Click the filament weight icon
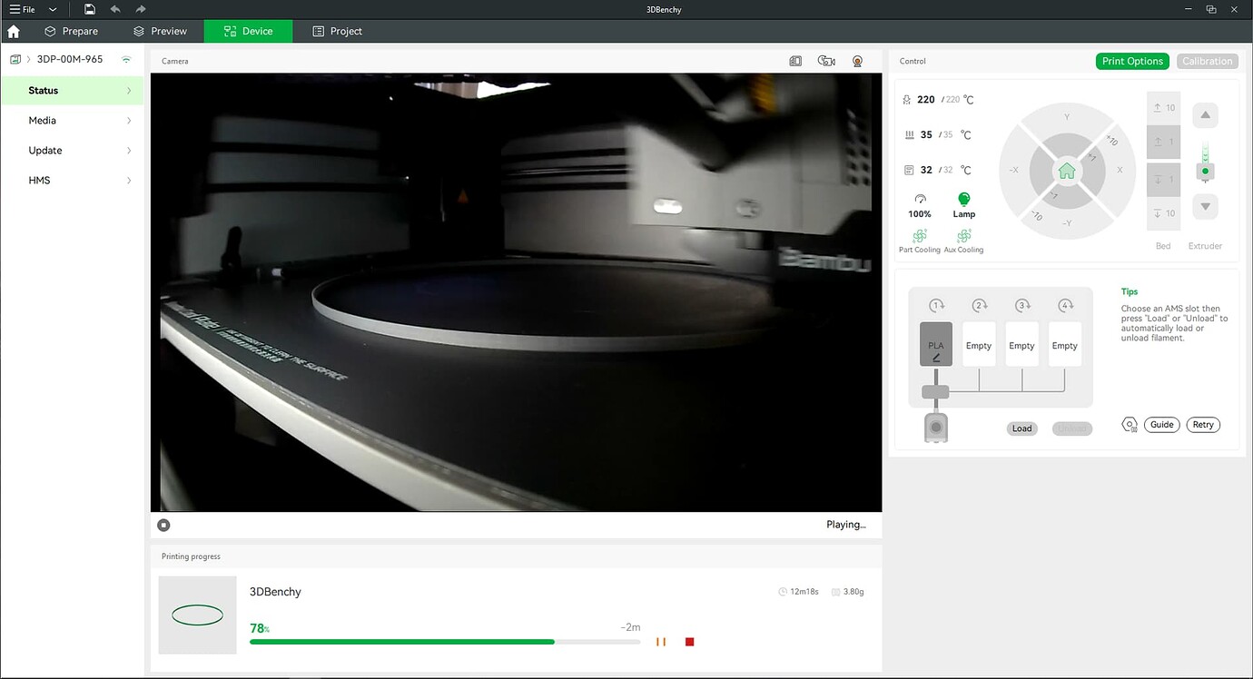 (835, 592)
